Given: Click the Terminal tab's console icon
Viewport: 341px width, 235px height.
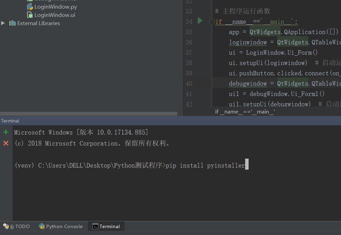Looking at the screenshot, I should [95, 226].
